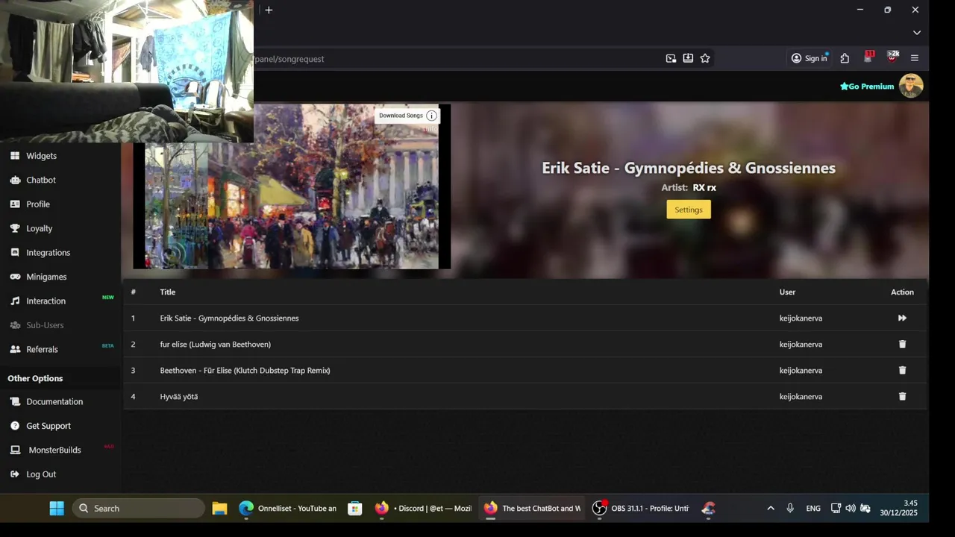
Task: Select the Hyvää yötä title text
Action: click(x=179, y=396)
